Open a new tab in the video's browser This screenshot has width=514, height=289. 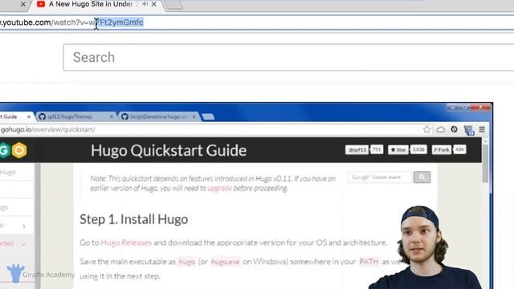pos(208,117)
